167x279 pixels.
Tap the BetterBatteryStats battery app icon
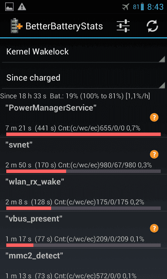(x=17, y=26)
